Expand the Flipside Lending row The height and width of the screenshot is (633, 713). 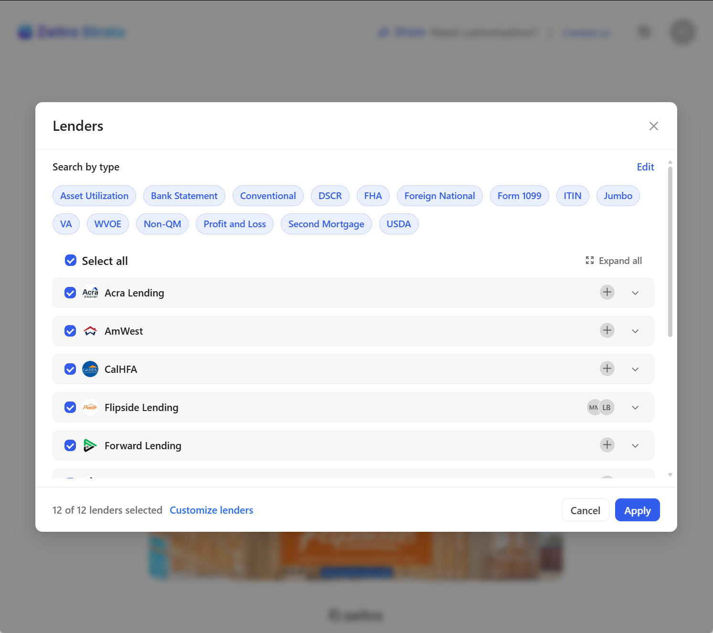pos(635,407)
